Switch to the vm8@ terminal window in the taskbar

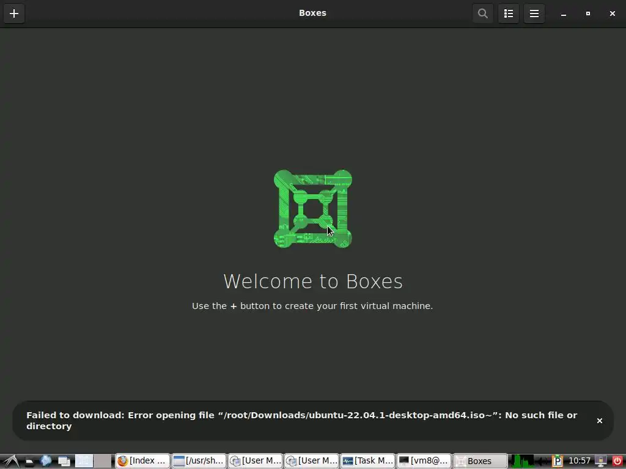[424, 461]
